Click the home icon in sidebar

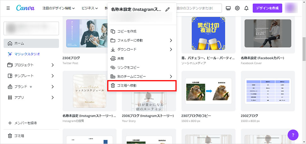(x=10, y=43)
